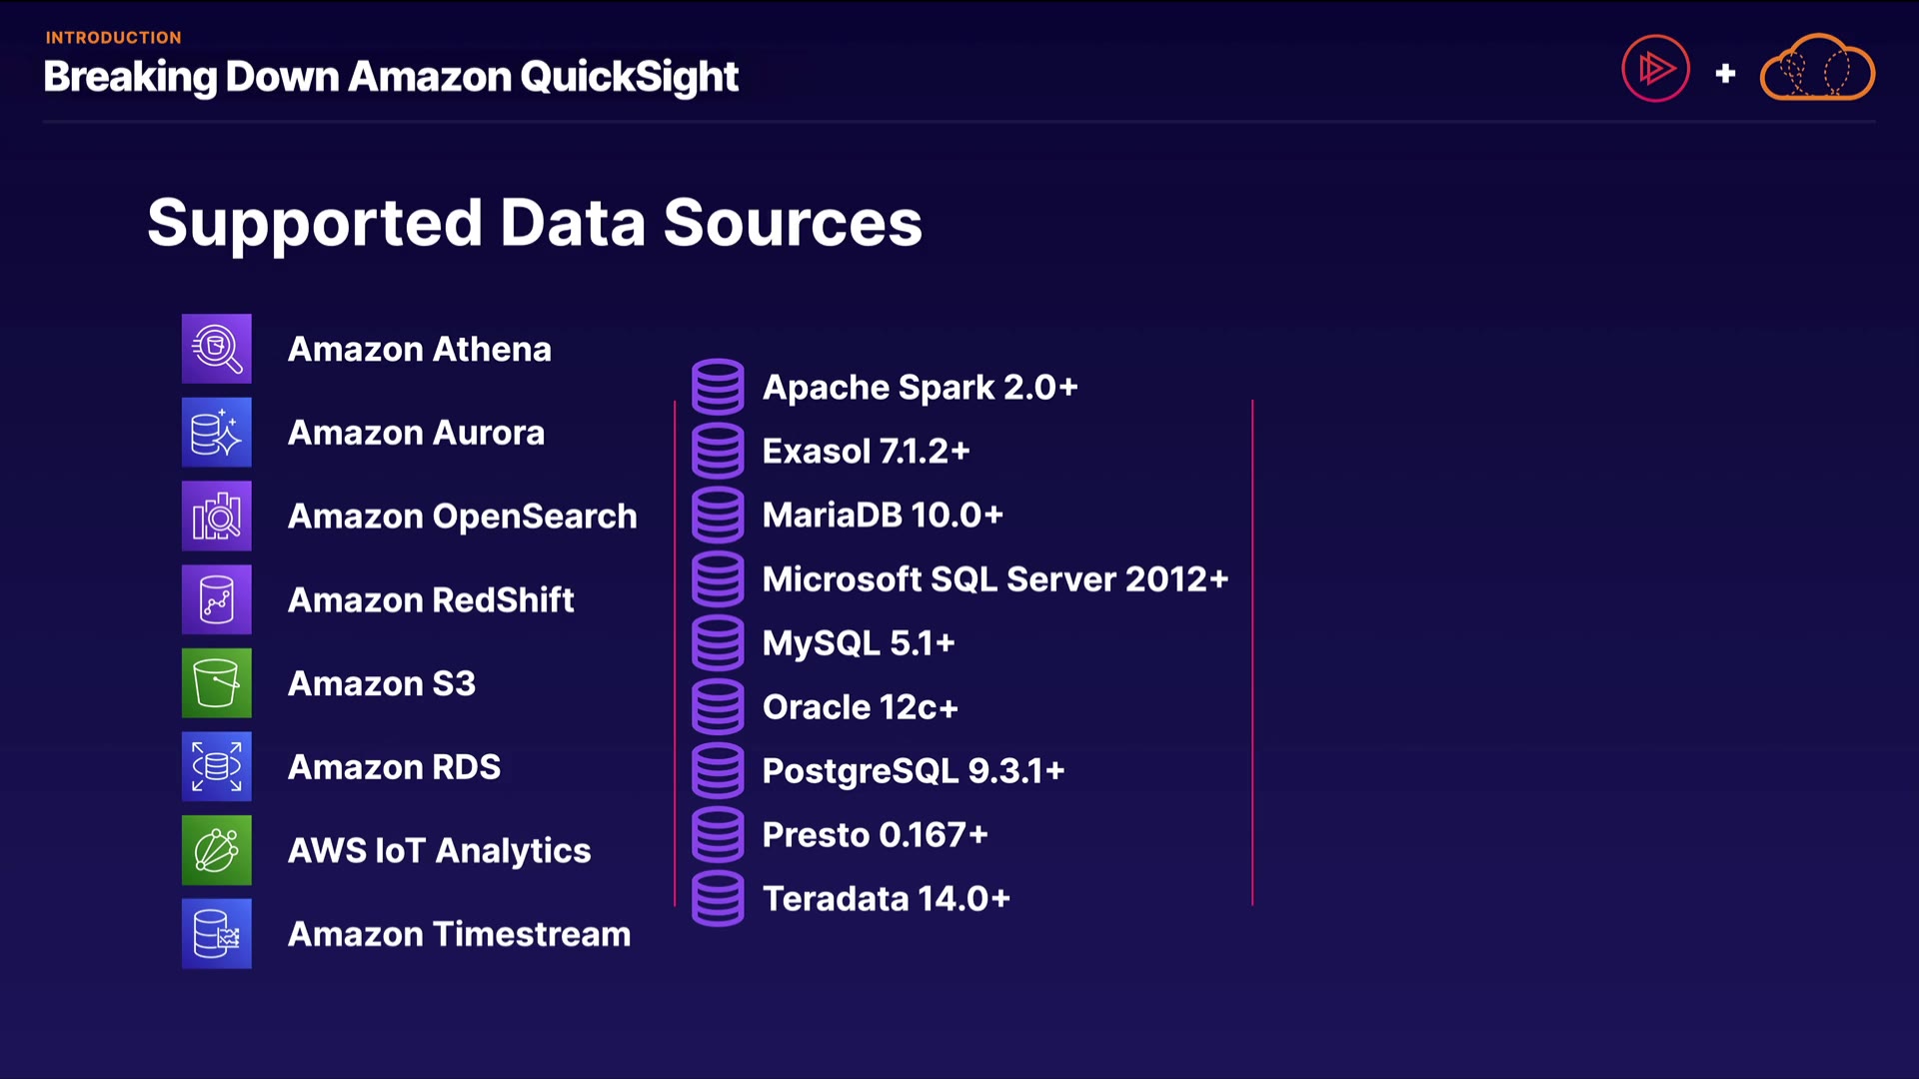Image resolution: width=1919 pixels, height=1079 pixels.
Task: Click the Pluralsight play logo icon
Action: [1655, 69]
